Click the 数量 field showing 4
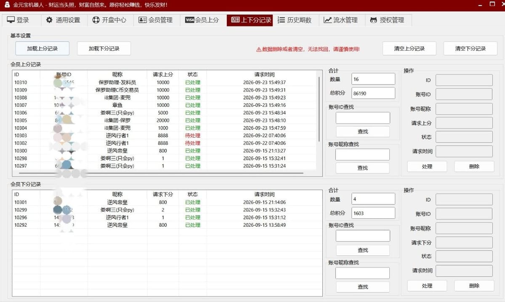 click(373, 199)
